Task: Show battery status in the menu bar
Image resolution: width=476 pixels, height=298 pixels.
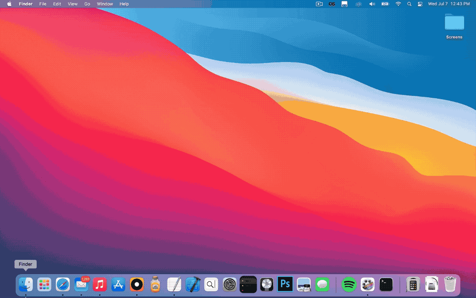Action: (385, 4)
